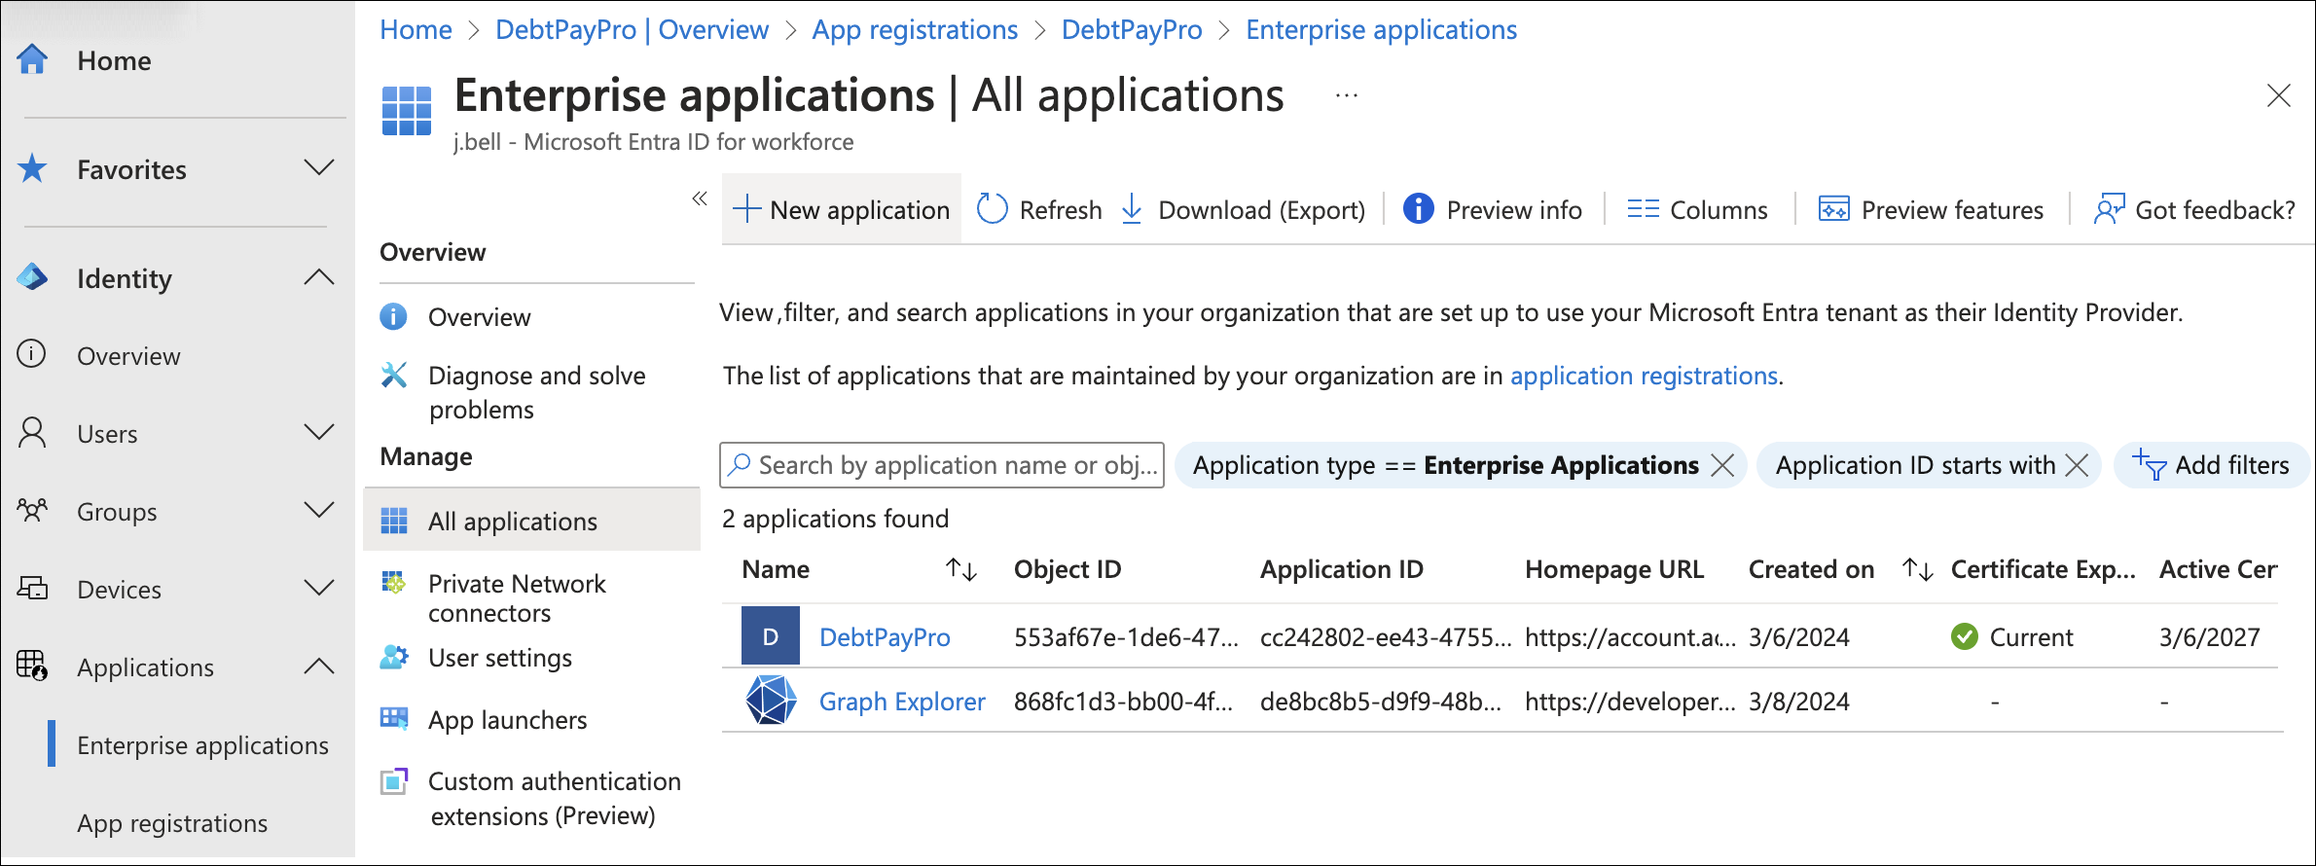The image size is (2316, 866).
Task: Click the User settings gear-person icon
Action: [394, 657]
